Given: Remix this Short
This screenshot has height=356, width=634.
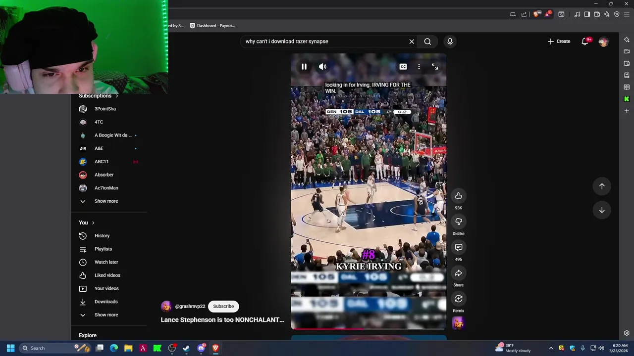Looking at the screenshot, I should click(459, 299).
